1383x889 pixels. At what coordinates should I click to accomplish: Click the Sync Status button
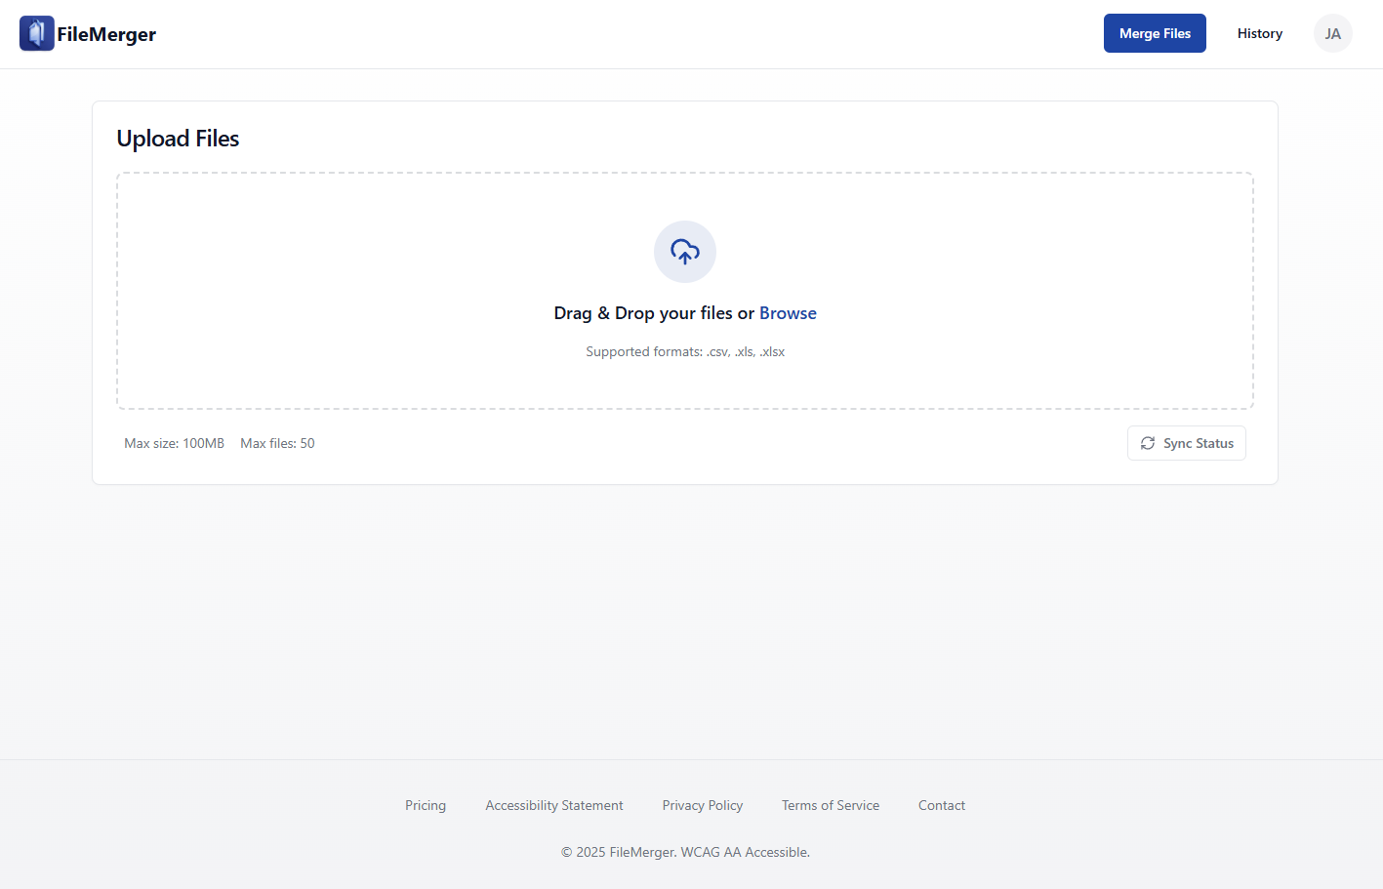[1186, 442]
